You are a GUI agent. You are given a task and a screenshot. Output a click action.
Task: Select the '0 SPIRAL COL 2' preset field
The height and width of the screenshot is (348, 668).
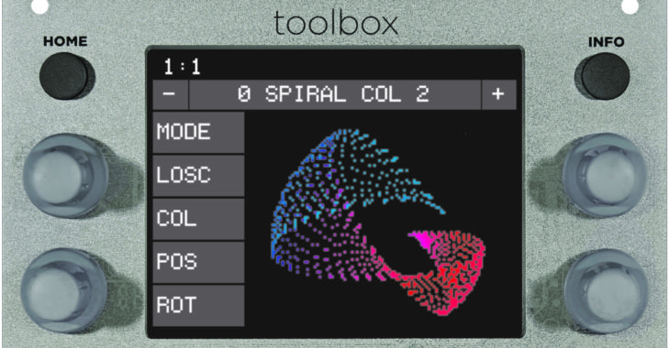click(x=335, y=94)
